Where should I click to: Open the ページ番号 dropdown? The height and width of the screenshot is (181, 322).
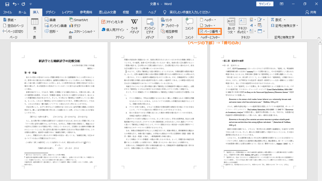[x=210, y=31]
